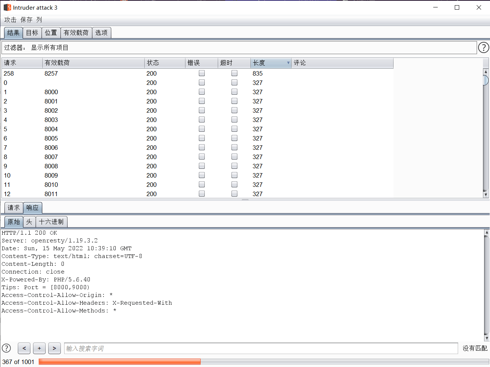This screenshot has width=490, height=367.
Task: Click the + search options button
Action: tap(39, 348)
